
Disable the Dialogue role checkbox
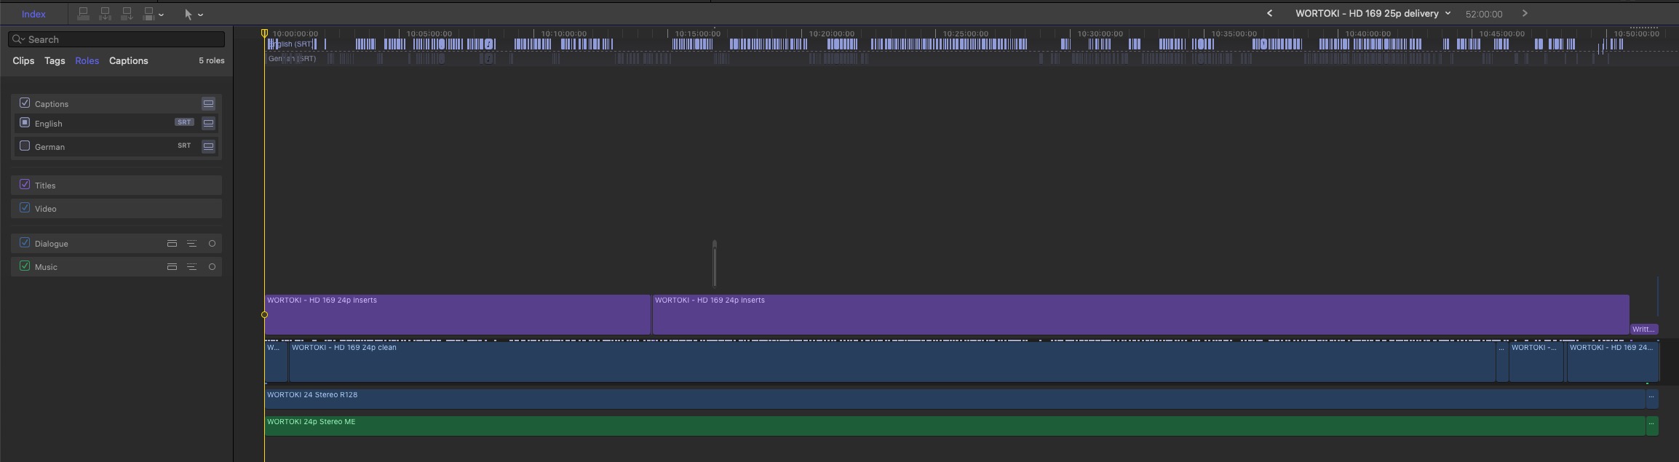click(x=25, y=243)
